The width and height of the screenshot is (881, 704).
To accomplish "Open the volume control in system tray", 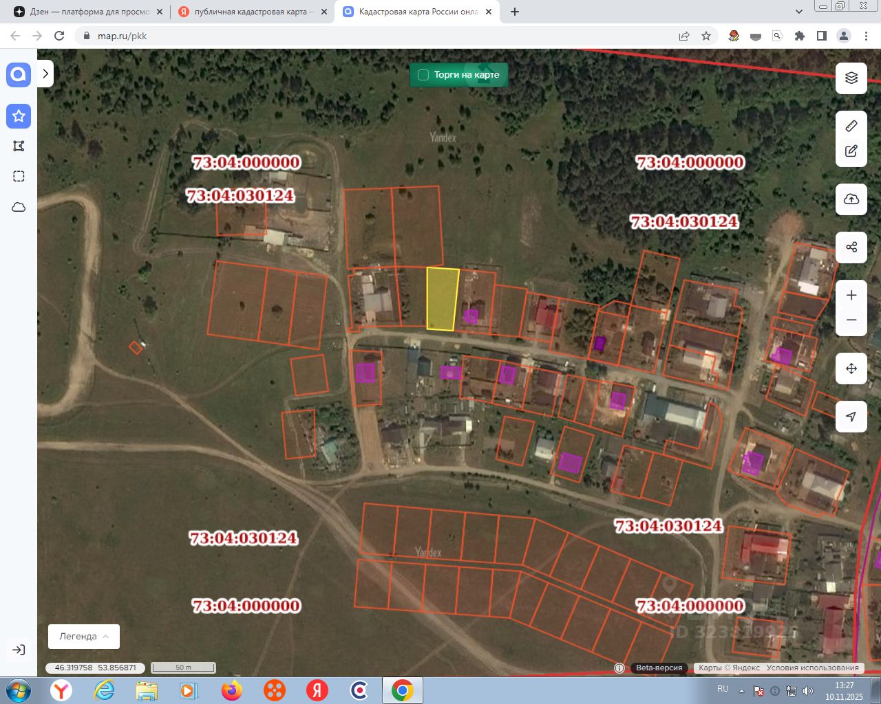I will point(808,691).
